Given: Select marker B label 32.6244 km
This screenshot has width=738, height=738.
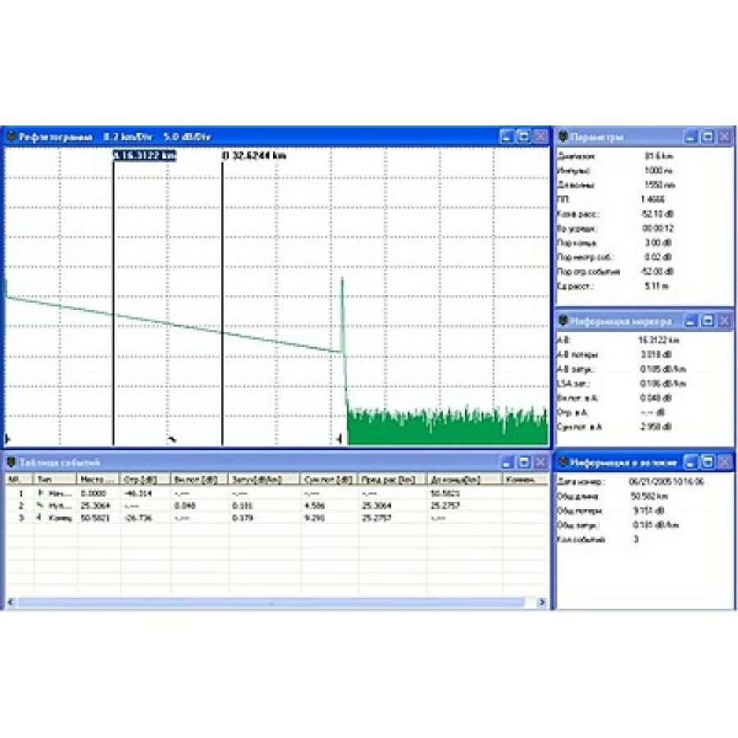Looking at the screenshot, I should [254, 155].
